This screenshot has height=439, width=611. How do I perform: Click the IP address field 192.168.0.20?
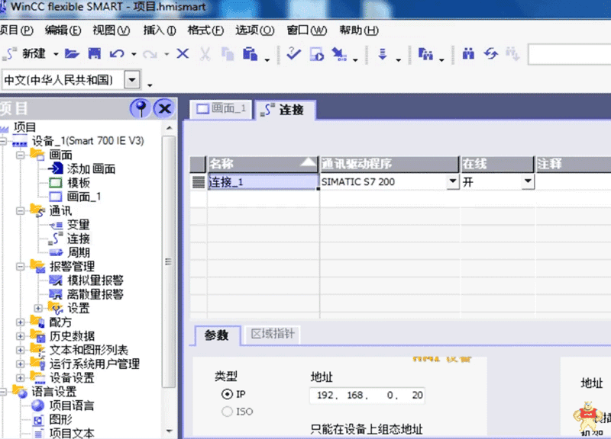(367, 396)
